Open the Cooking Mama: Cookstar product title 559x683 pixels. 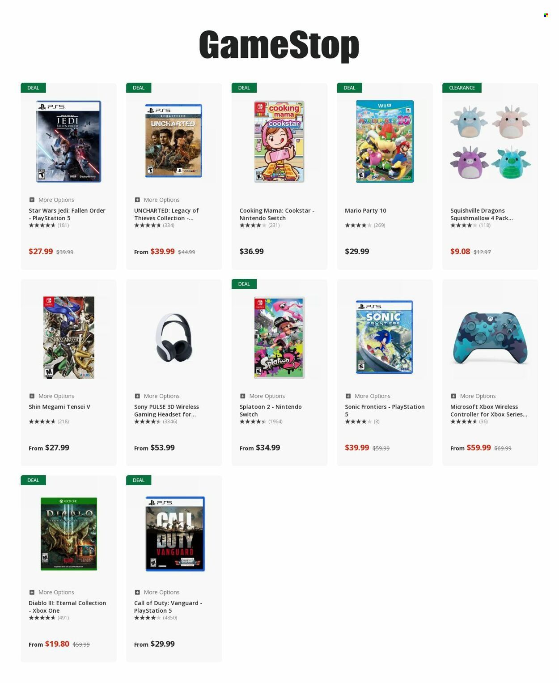click(276, 214)
